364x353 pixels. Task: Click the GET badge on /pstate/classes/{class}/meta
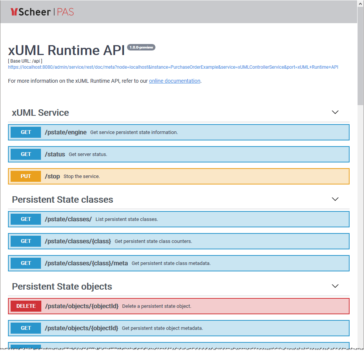point(25,263)
